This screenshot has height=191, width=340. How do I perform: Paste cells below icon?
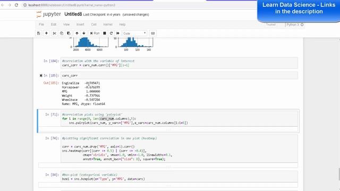tap(69, 33)
